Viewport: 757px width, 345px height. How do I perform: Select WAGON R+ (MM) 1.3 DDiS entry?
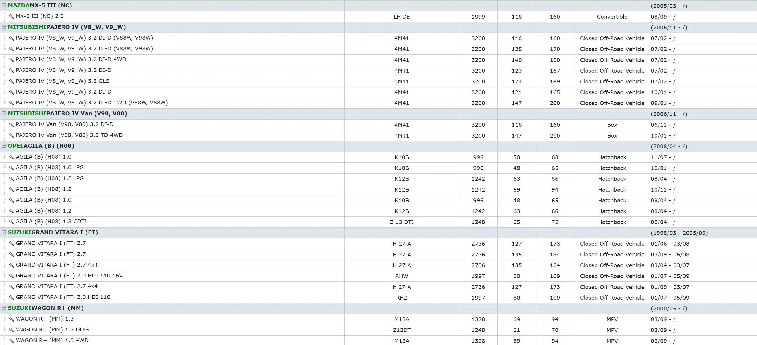click(x=52, y=330)
